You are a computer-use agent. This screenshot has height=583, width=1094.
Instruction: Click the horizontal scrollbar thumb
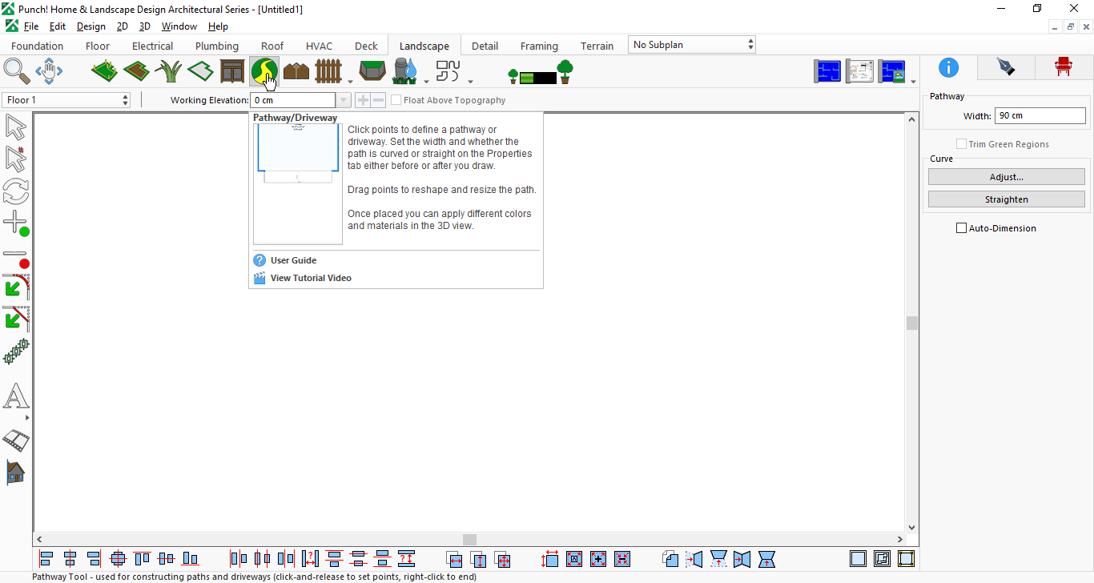[x=470, y=540]
